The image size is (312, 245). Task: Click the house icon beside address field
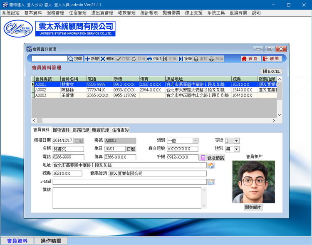pos(211,166)
